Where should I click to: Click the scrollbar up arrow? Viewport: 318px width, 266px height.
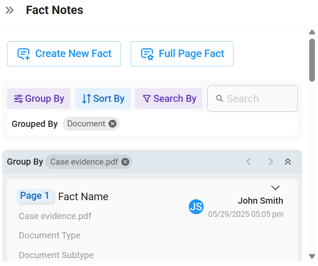coord(312,32)
